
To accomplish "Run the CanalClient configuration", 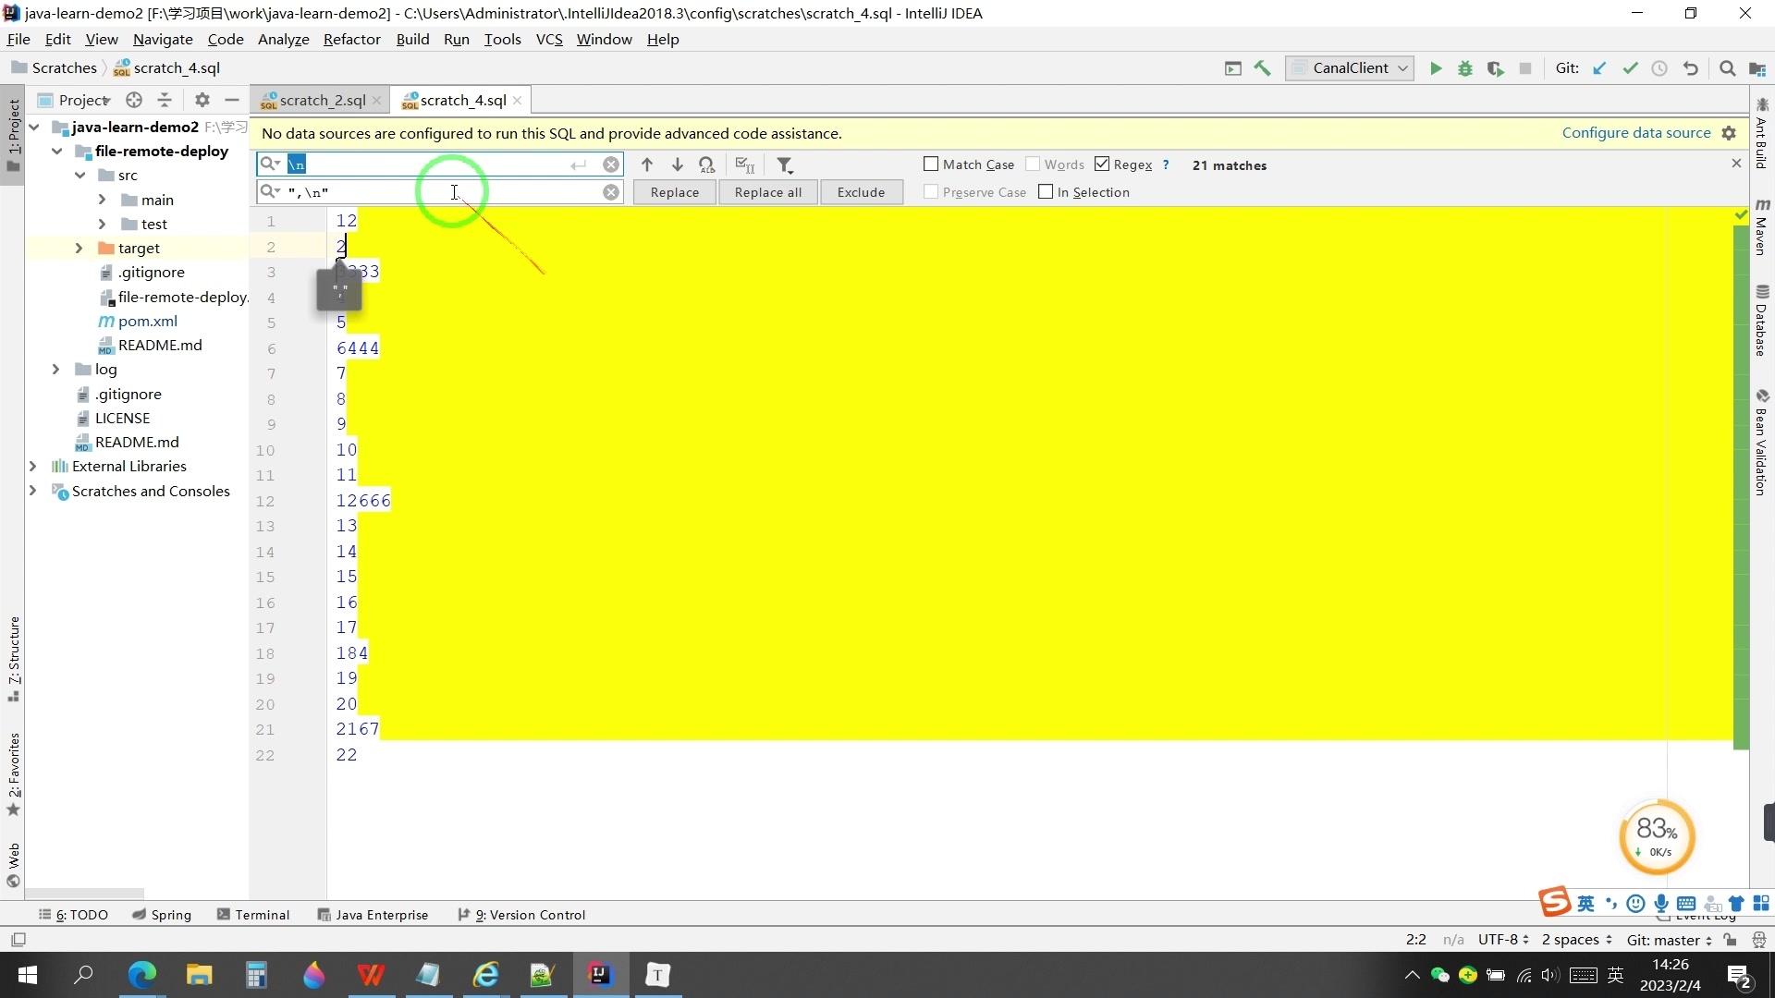I will coord(1436,68).
